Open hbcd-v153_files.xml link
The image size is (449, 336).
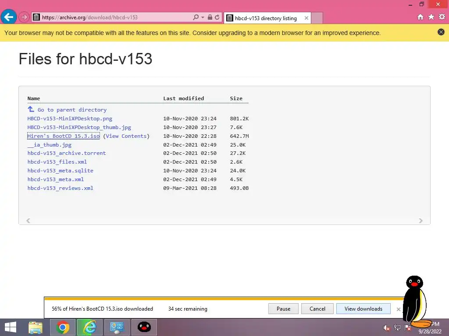click(57, 162)
